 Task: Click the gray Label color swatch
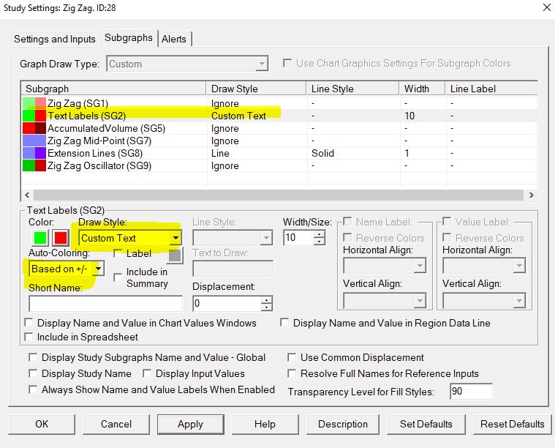[175, 255]
